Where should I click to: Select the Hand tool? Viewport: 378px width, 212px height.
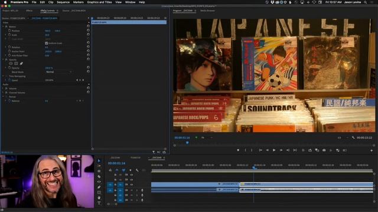tap(99, 198)
